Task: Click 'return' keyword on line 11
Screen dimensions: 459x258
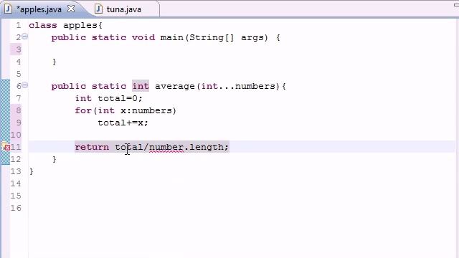Action: (92, 147)
